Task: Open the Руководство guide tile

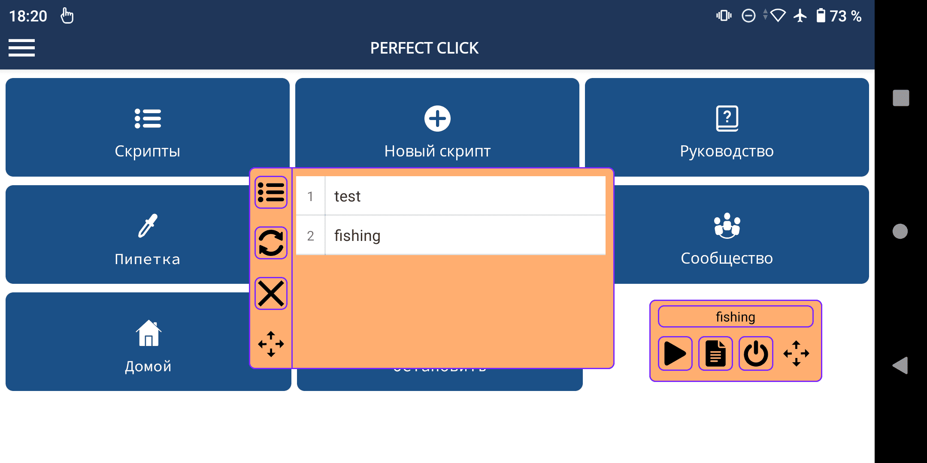Action: (727, 127)
